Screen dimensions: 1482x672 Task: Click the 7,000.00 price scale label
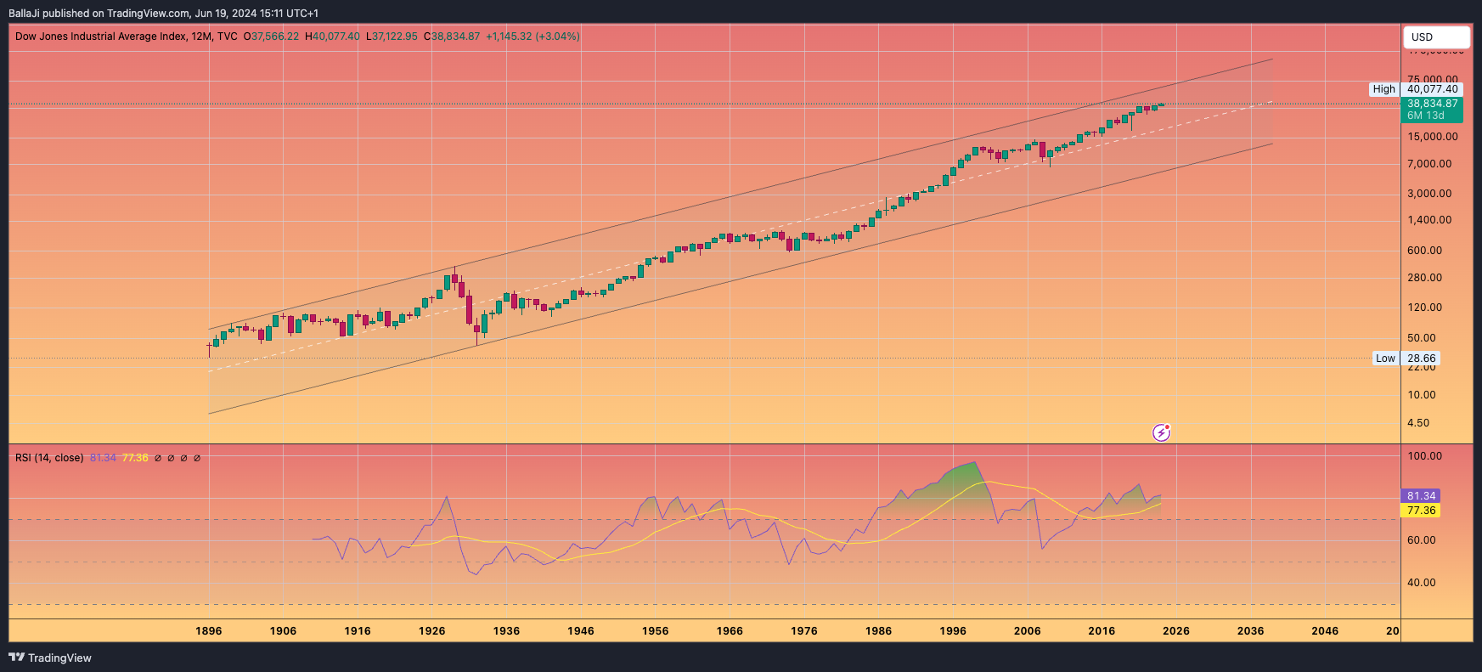point(1429,164)
